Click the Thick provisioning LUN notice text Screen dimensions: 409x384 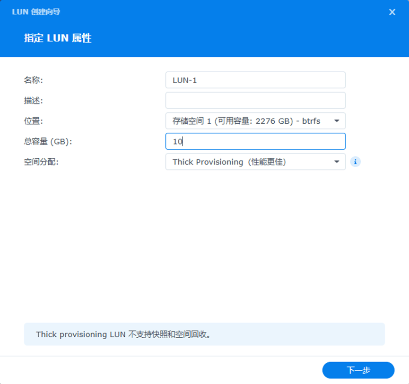click(123, 334)
